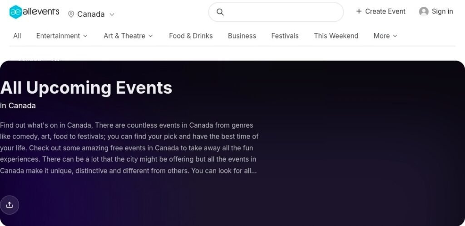Expand the Art & Theatre menu

(128, 36)
